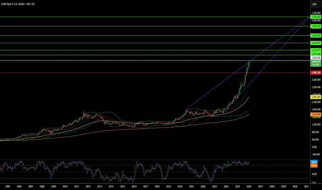Open the USD currency selector
The height and width of the screenshot is (190, 322).
click(316, 4)
